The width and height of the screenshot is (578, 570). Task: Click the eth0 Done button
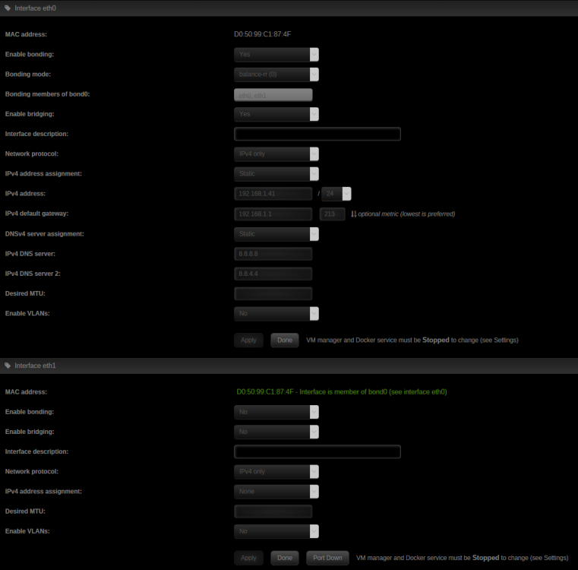click(x=285, y=340)
